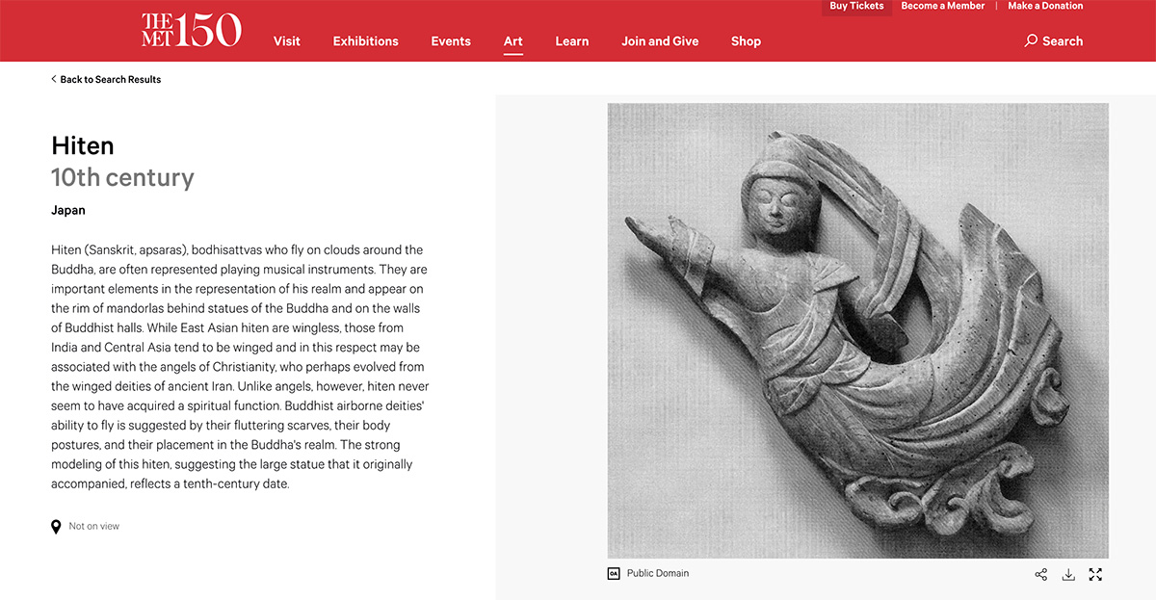Select Events in the navigation bar
This screenshot has width=1156, height=600.
tap(451, 41)
